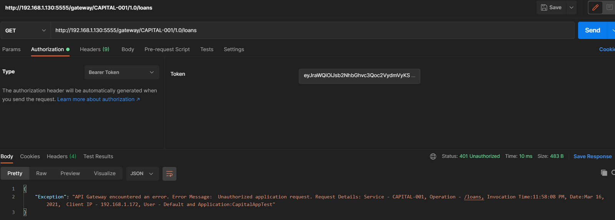Select the Pre-request Script tab
The image size is (615, 220).
point(167,49)
